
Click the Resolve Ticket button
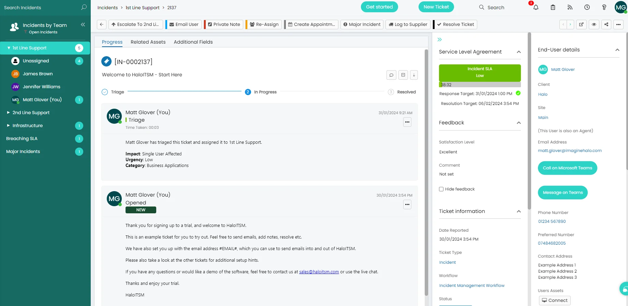click(455, 25)
